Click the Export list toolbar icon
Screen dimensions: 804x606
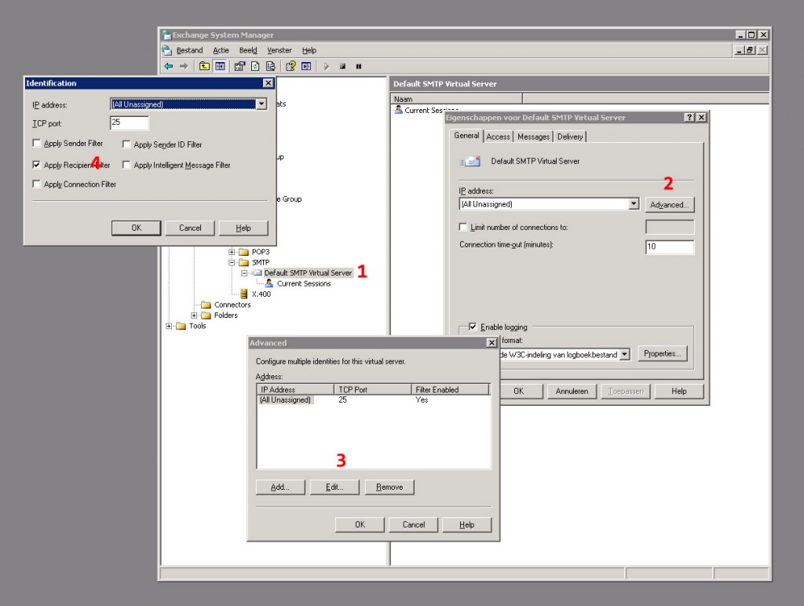pos(271,66)
